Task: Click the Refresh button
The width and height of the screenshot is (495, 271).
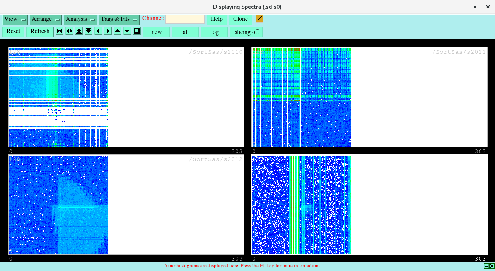Action: click(40, 32)
